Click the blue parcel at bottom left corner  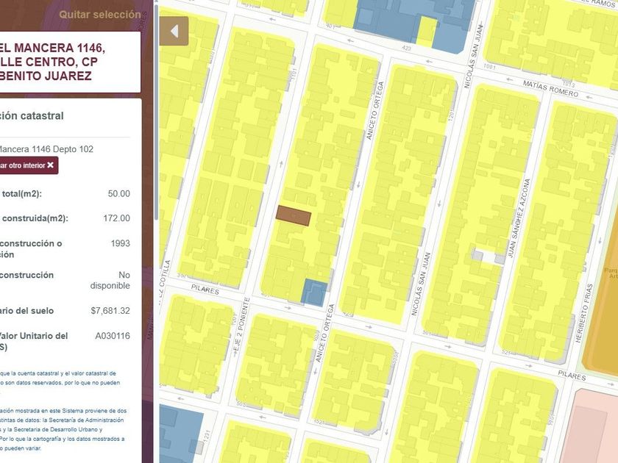coord(180,435)
